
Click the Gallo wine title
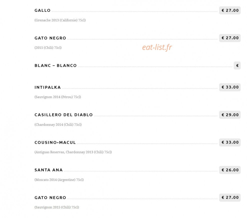[x=42, y=10]
